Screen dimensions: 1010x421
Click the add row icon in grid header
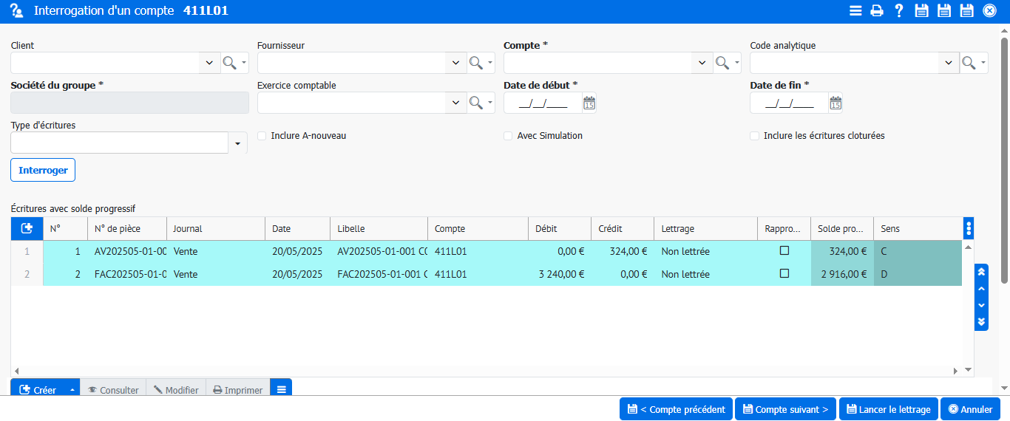(27, 229)
